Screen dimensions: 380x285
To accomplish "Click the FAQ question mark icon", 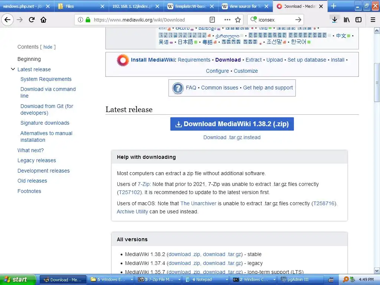I will pyautogui.click(x=178, y=88).
